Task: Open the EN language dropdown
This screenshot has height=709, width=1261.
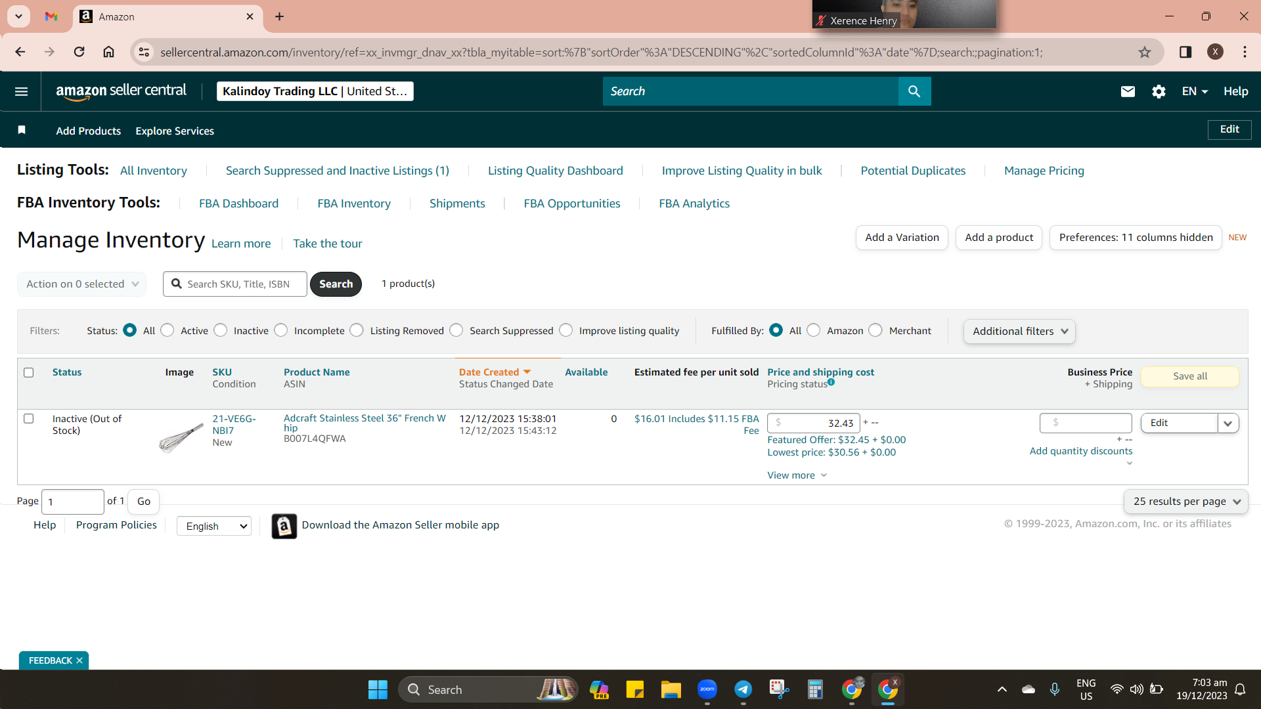Action: (x=1195, y=91)
